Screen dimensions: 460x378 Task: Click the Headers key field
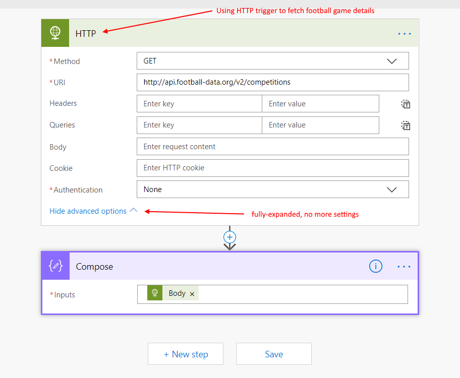199,104
